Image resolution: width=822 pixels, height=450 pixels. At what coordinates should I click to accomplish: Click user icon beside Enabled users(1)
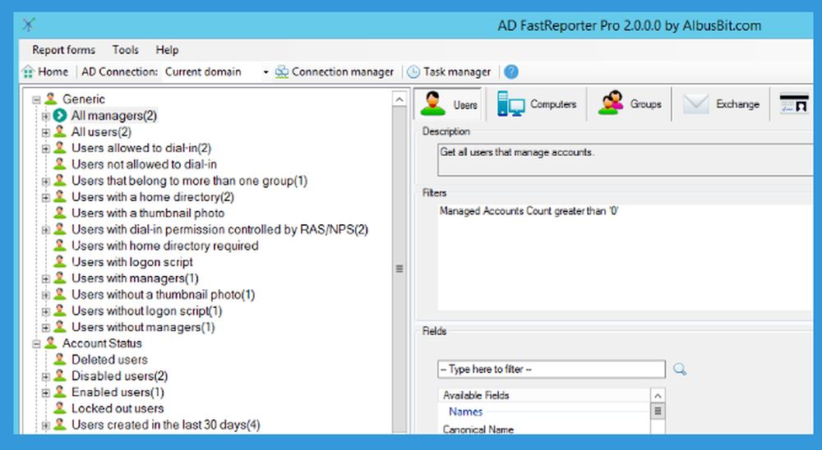pyautogui.click(x=60, y=392)
